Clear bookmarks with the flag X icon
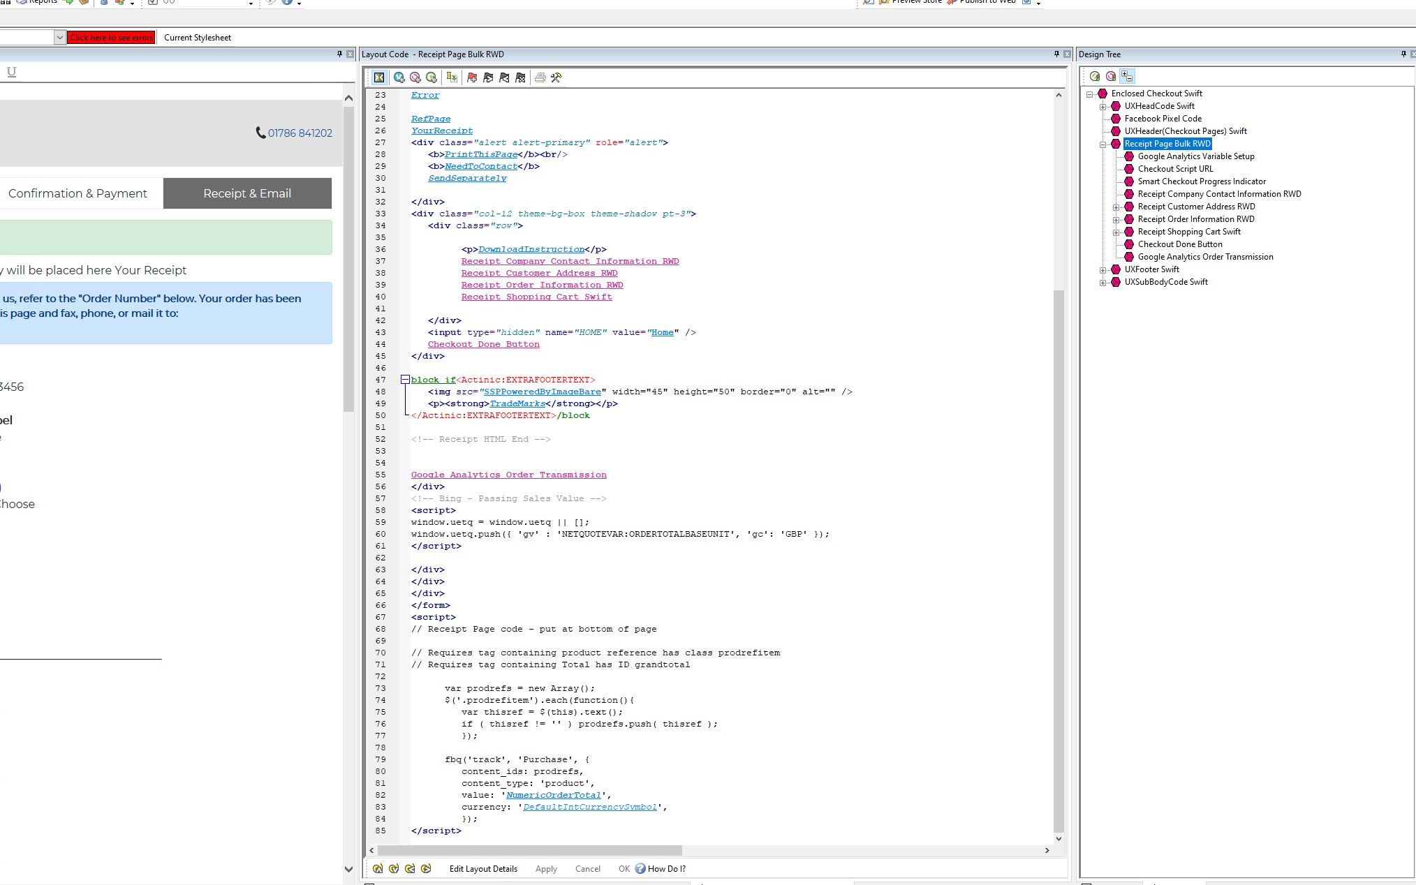Viewport: 1416px width, 885px height. [x=520, y=77]
